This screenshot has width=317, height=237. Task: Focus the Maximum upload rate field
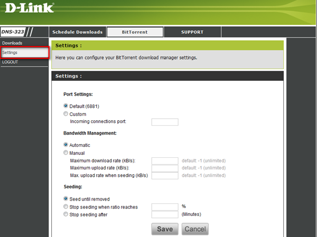165,168
